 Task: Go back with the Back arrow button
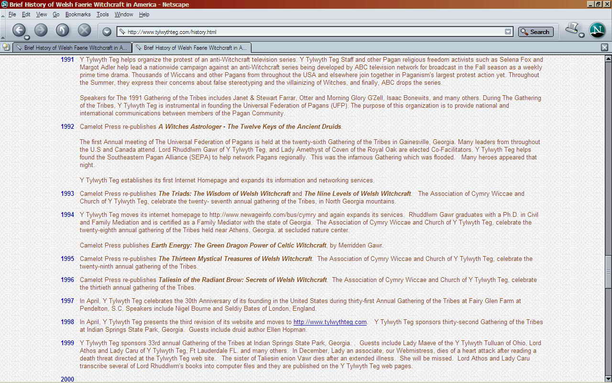(x=19, y=31)
